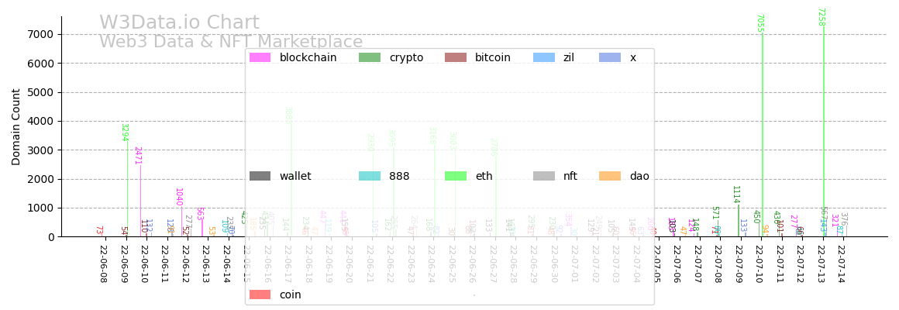Select the dao legend label
The height and width of the screenshot is (310, 899).
click(639, 176)
